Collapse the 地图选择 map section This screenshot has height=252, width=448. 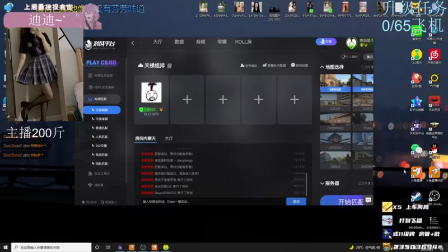tap(322, 67)
